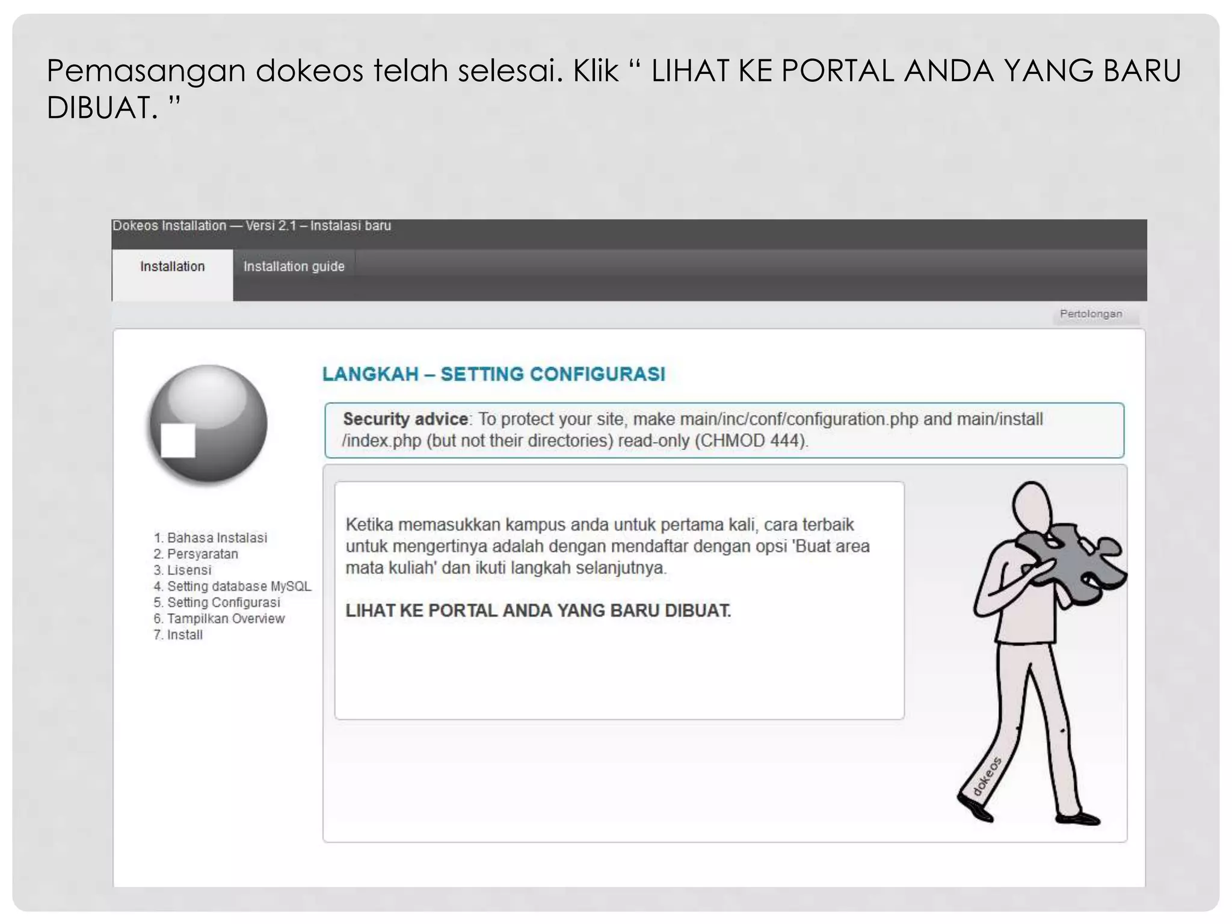Click the dokeos puzzle-piece figure illustration
The width and height of the screenshot is (1232, 924).
pos(1041,653)
